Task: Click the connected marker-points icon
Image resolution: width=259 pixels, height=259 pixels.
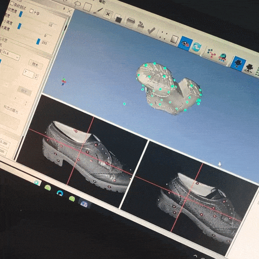Action: tap(212, 54)
